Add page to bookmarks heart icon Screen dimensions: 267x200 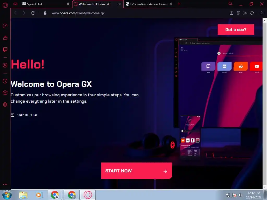pos(252,13)
